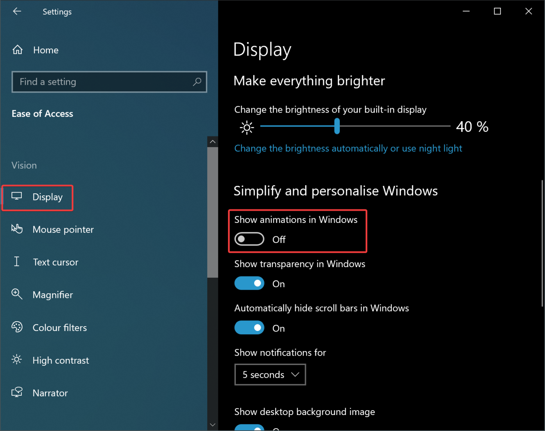This screenshot has height=431, width=545.
Task: Open Mouse pointer settings
Action: pos(63,229)
